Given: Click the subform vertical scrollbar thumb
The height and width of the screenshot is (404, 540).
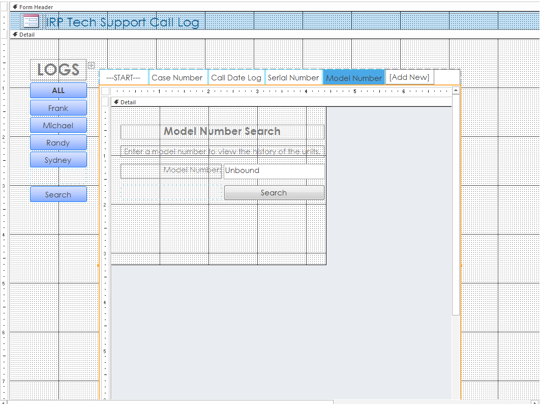Looking at the screenshot, I should 456,205.
